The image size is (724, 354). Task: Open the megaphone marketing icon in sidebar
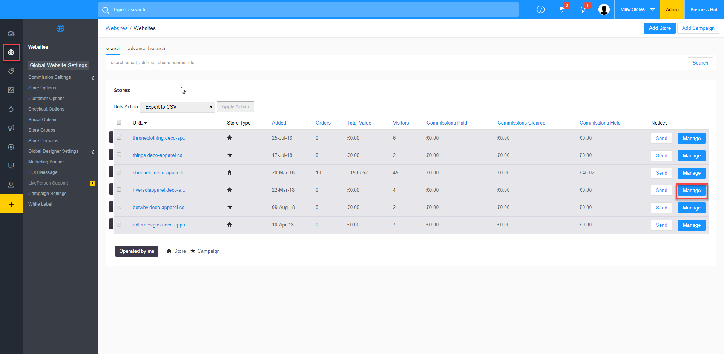coord(11,128)
